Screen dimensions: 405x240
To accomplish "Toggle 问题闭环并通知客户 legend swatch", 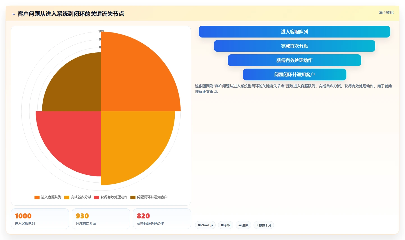I will (x=133, y=197).
